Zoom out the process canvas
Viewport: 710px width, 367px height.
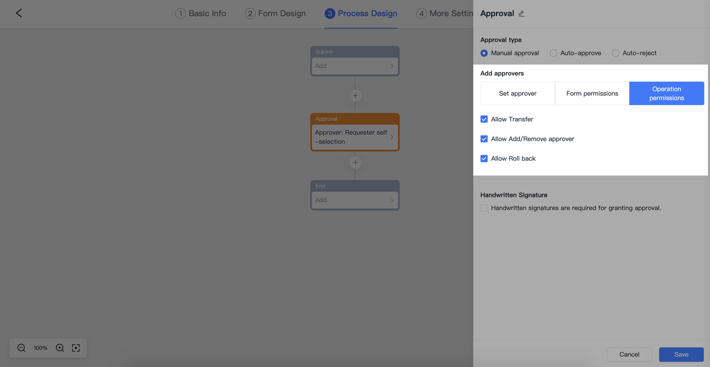[21, 348]
